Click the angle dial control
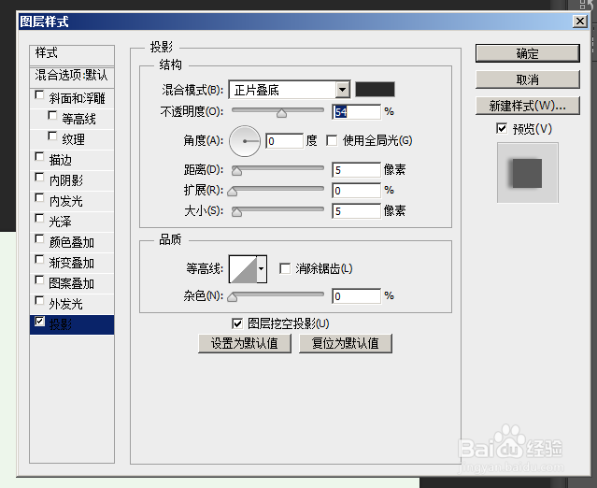Image resolution: width=597 pixels, height=488 pixels. [245, 141]
